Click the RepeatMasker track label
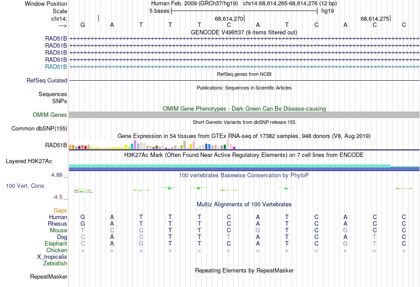This screenshot has width=420, height=287. 49,276
